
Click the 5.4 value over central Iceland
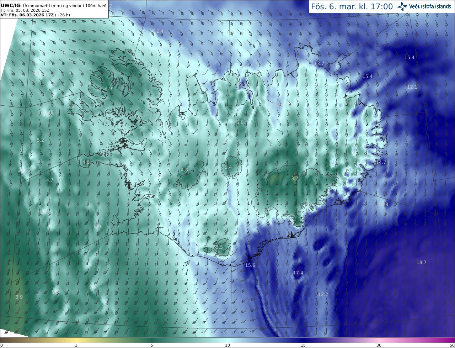pos(228,167)
